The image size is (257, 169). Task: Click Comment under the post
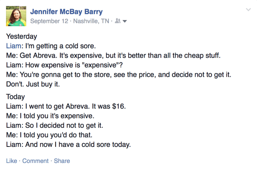click(35, 161)
